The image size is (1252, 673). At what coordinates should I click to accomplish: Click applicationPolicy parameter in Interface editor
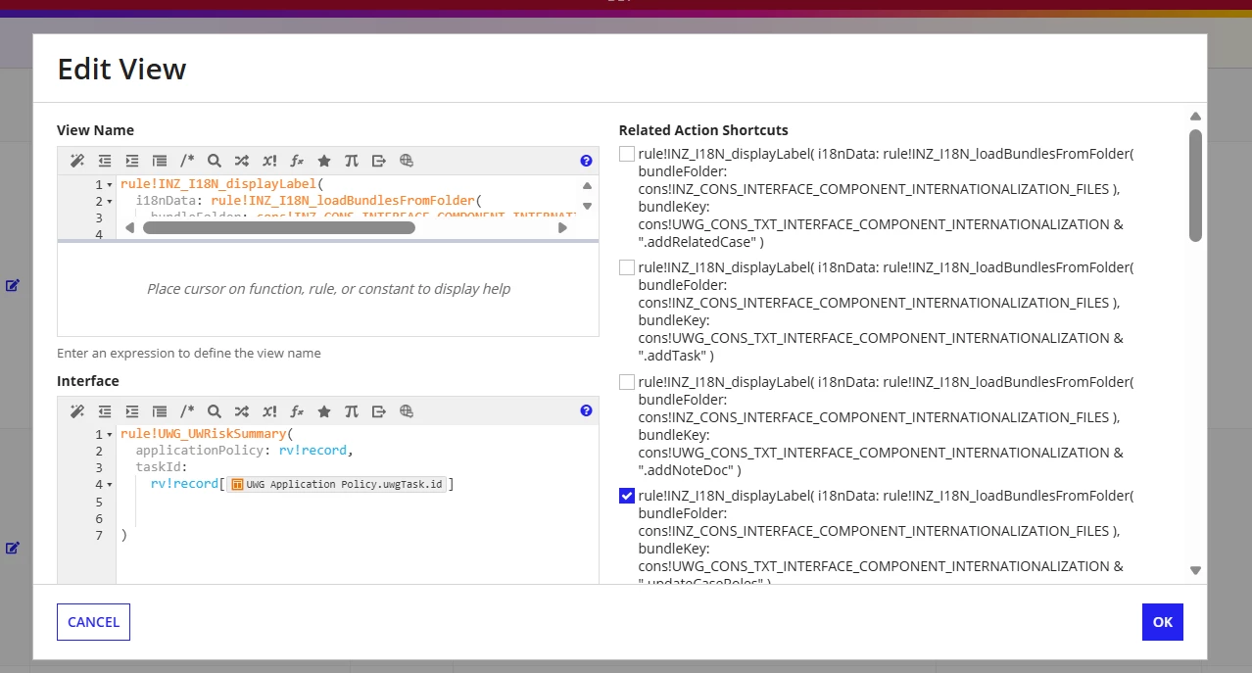pyautogui.click(x=199, y=451)
